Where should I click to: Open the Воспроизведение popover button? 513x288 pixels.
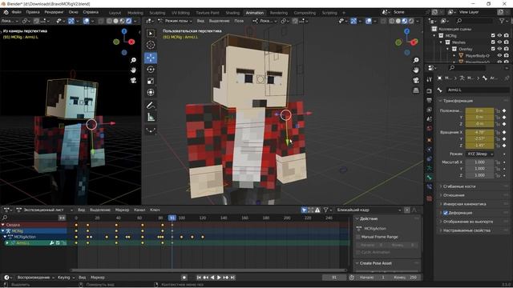coord(35,278)
